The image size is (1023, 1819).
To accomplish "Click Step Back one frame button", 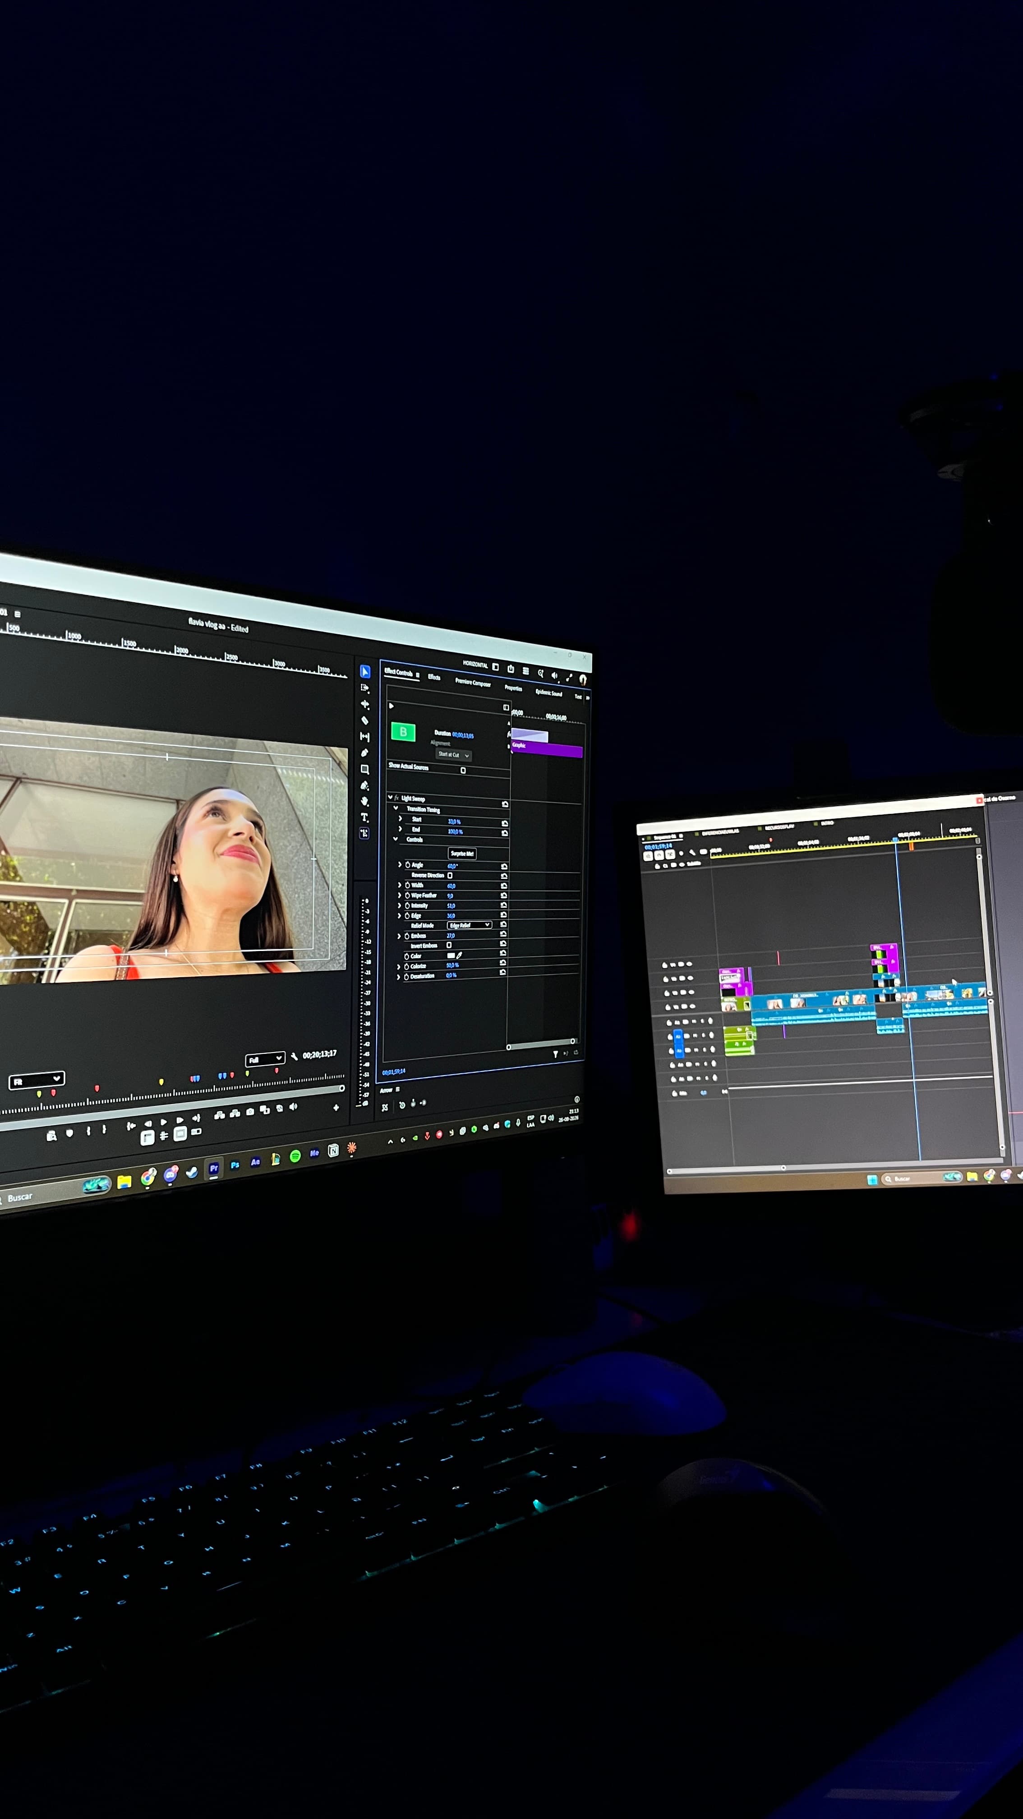I will (148, 1124).
